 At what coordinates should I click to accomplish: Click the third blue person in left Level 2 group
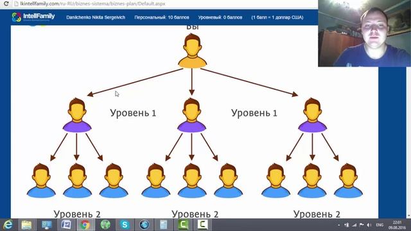click(114, 180)
